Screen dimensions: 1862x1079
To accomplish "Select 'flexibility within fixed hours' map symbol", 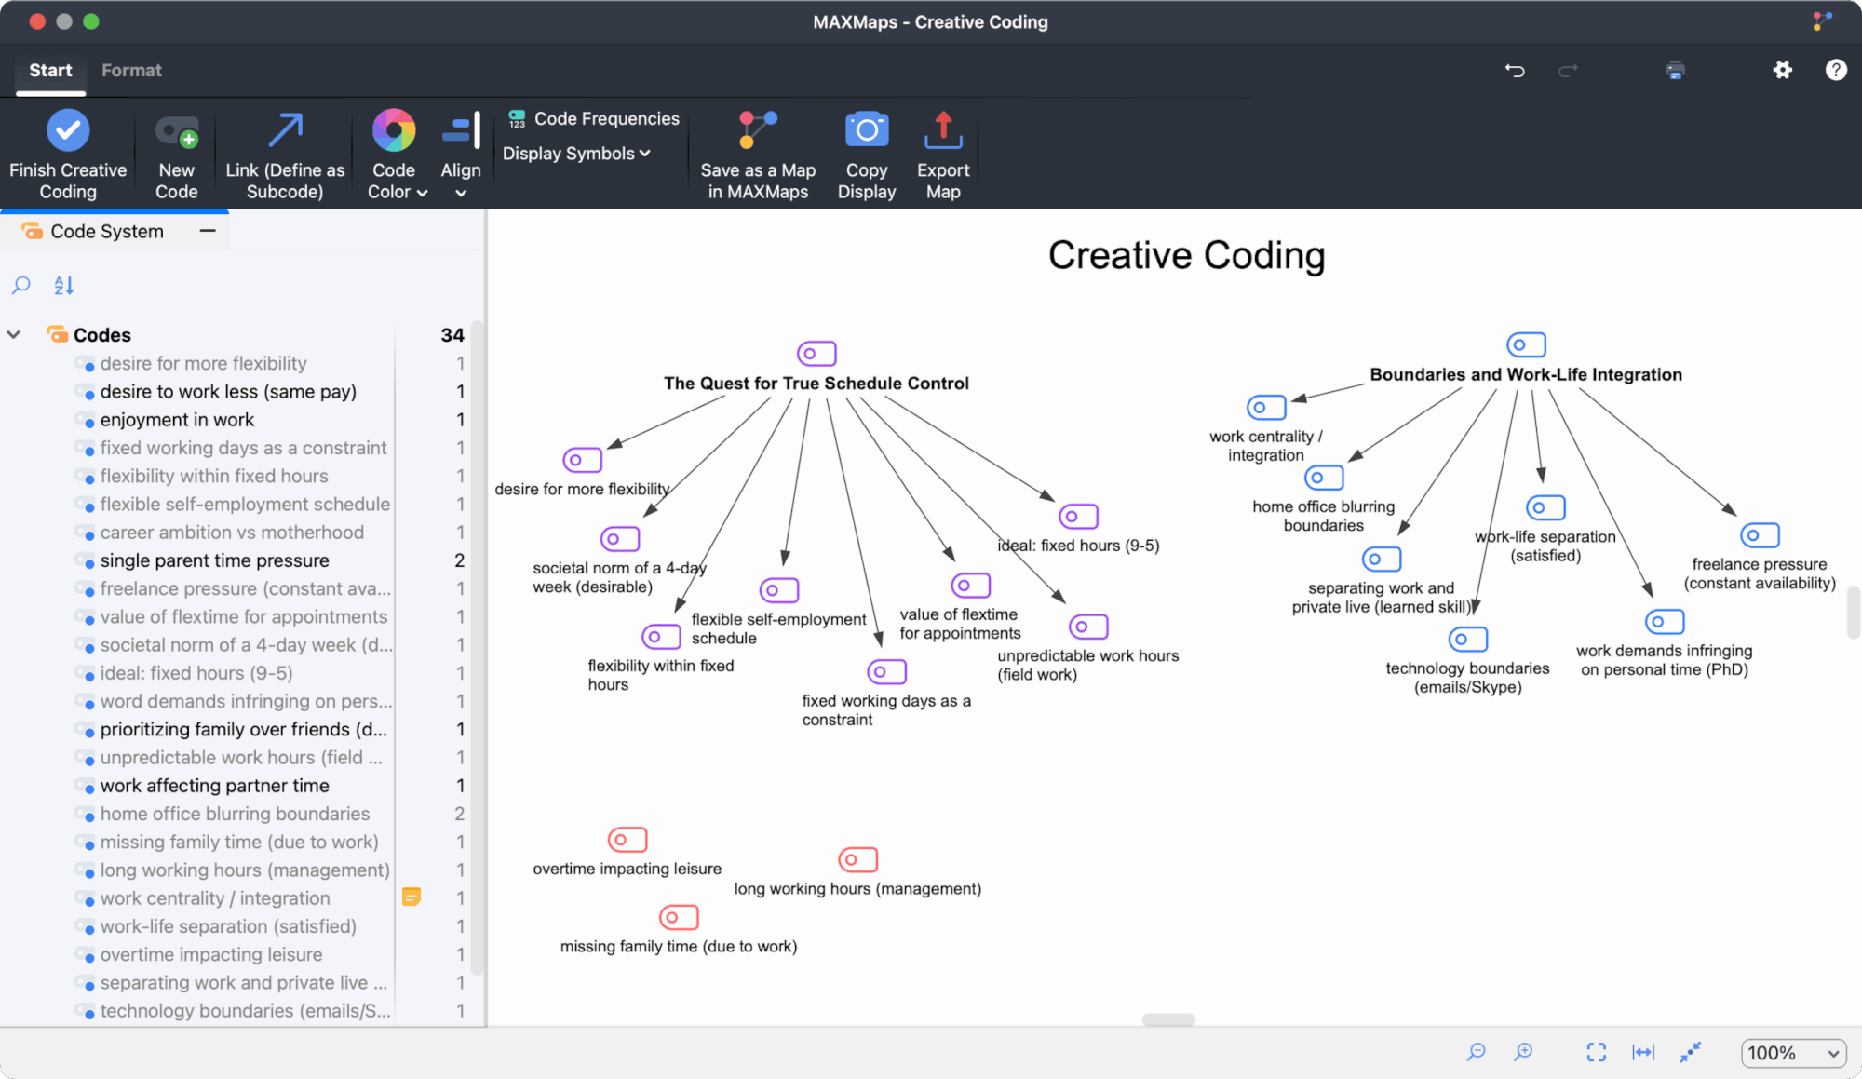I will [x=661, y=637].
